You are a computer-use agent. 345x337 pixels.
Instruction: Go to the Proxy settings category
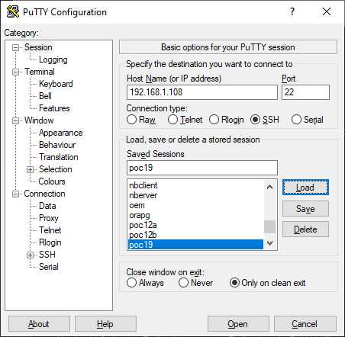49,218
